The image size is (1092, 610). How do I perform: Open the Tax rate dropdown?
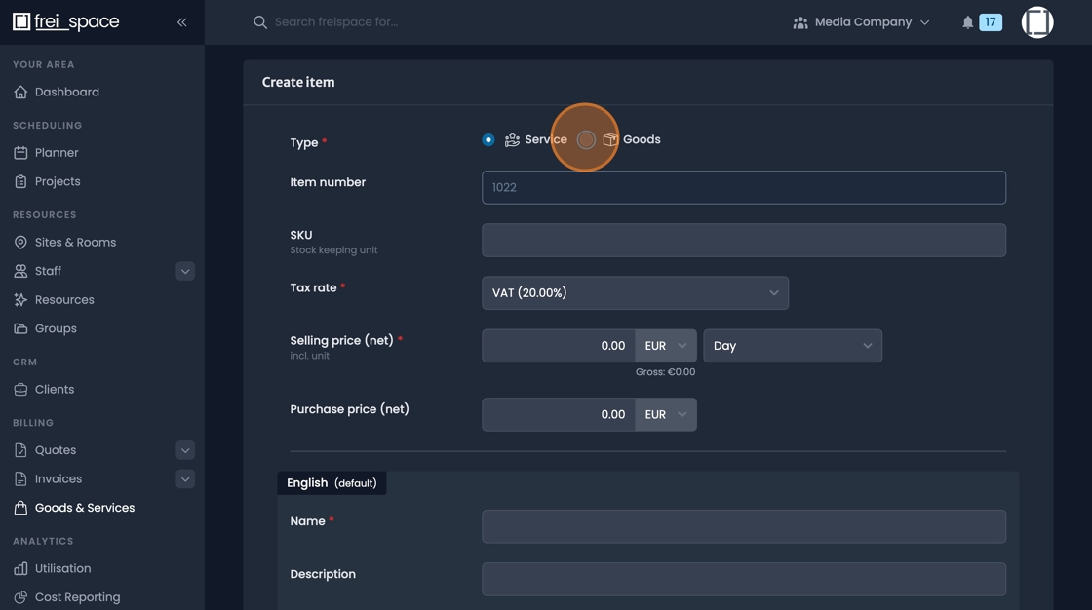click(635, 292)
